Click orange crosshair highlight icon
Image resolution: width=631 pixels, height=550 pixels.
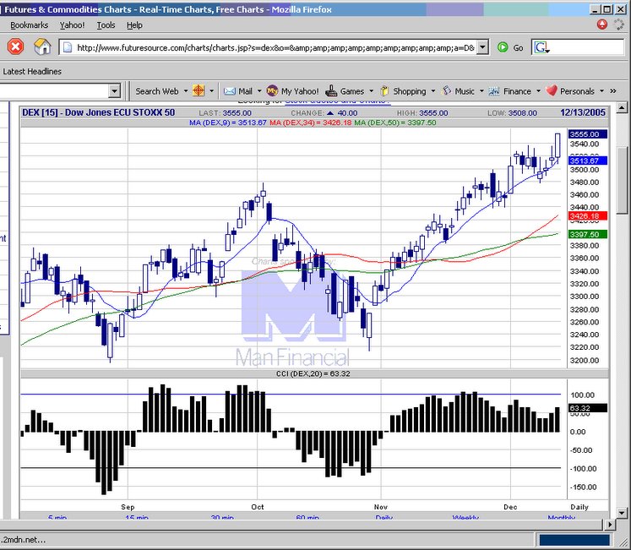199,91
